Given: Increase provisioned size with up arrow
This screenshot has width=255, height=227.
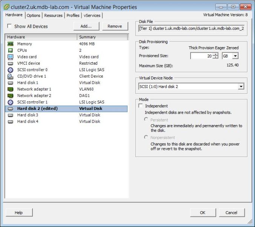Looking at the screenshot, I should [215, 54].
